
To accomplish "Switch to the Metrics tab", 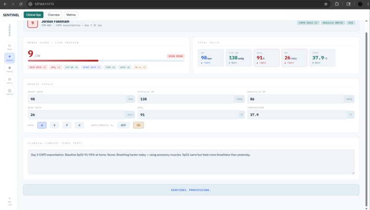I will point(71,15).
